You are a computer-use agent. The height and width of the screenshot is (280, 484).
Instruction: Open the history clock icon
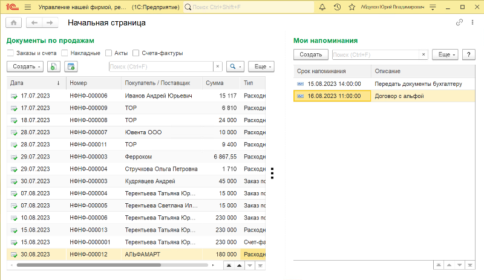[337, 7]
